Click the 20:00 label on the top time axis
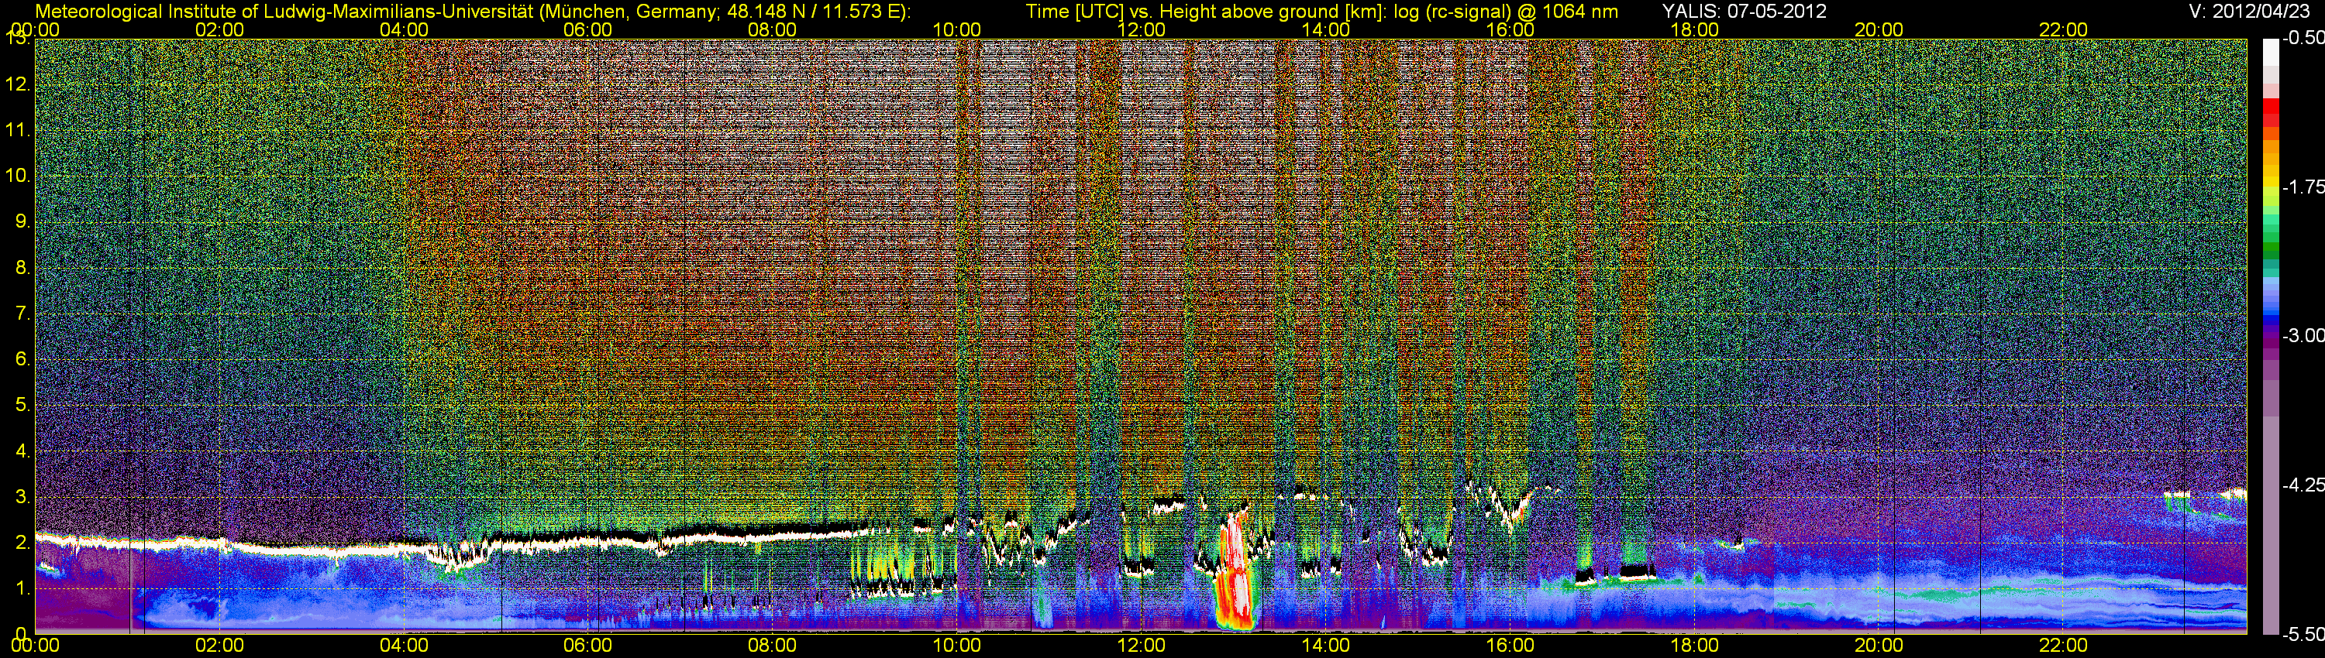Screen dimensions: 2325x658 click(1879, 29)
